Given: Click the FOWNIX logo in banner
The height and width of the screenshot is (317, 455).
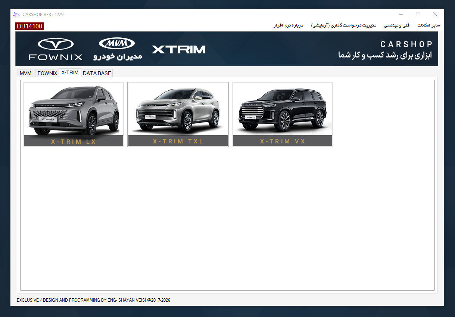Looking at the screenshot, I should [x=56, y=49].
